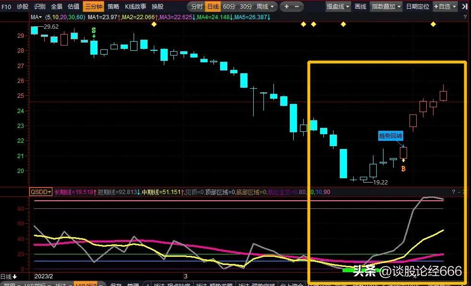Open the QSDD indicator dropdown
Image resolution: width=471 pixels, height=286 pixels.
click(x=41, y=192)
